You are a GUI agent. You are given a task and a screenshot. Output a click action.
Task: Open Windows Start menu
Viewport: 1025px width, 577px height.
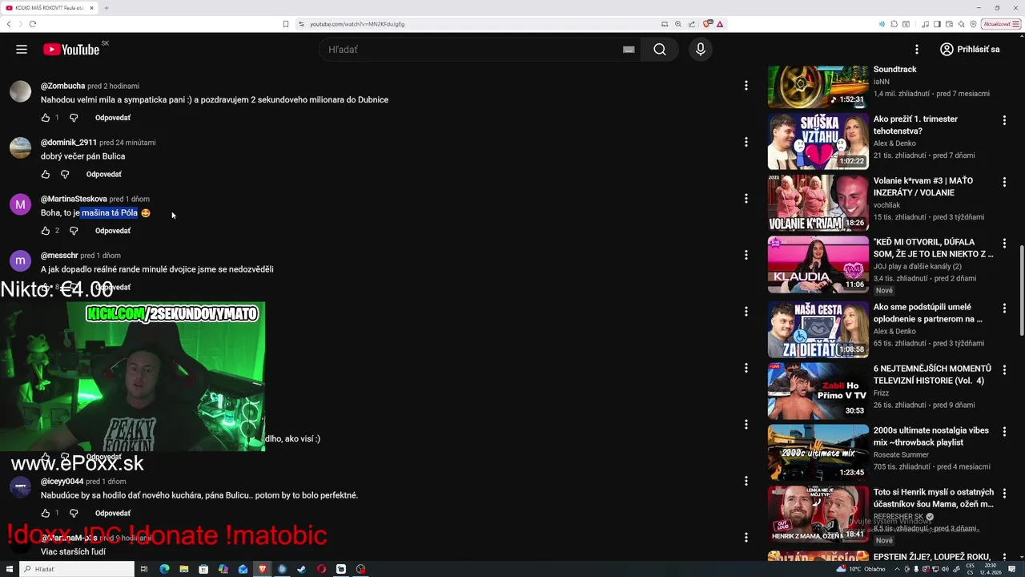click(10, 569)
